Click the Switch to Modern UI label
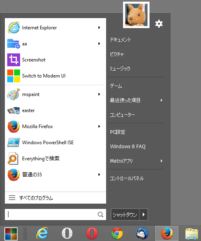Image resolution: width=201 pixels, height=241 pixels. click(x=44, y=76)
